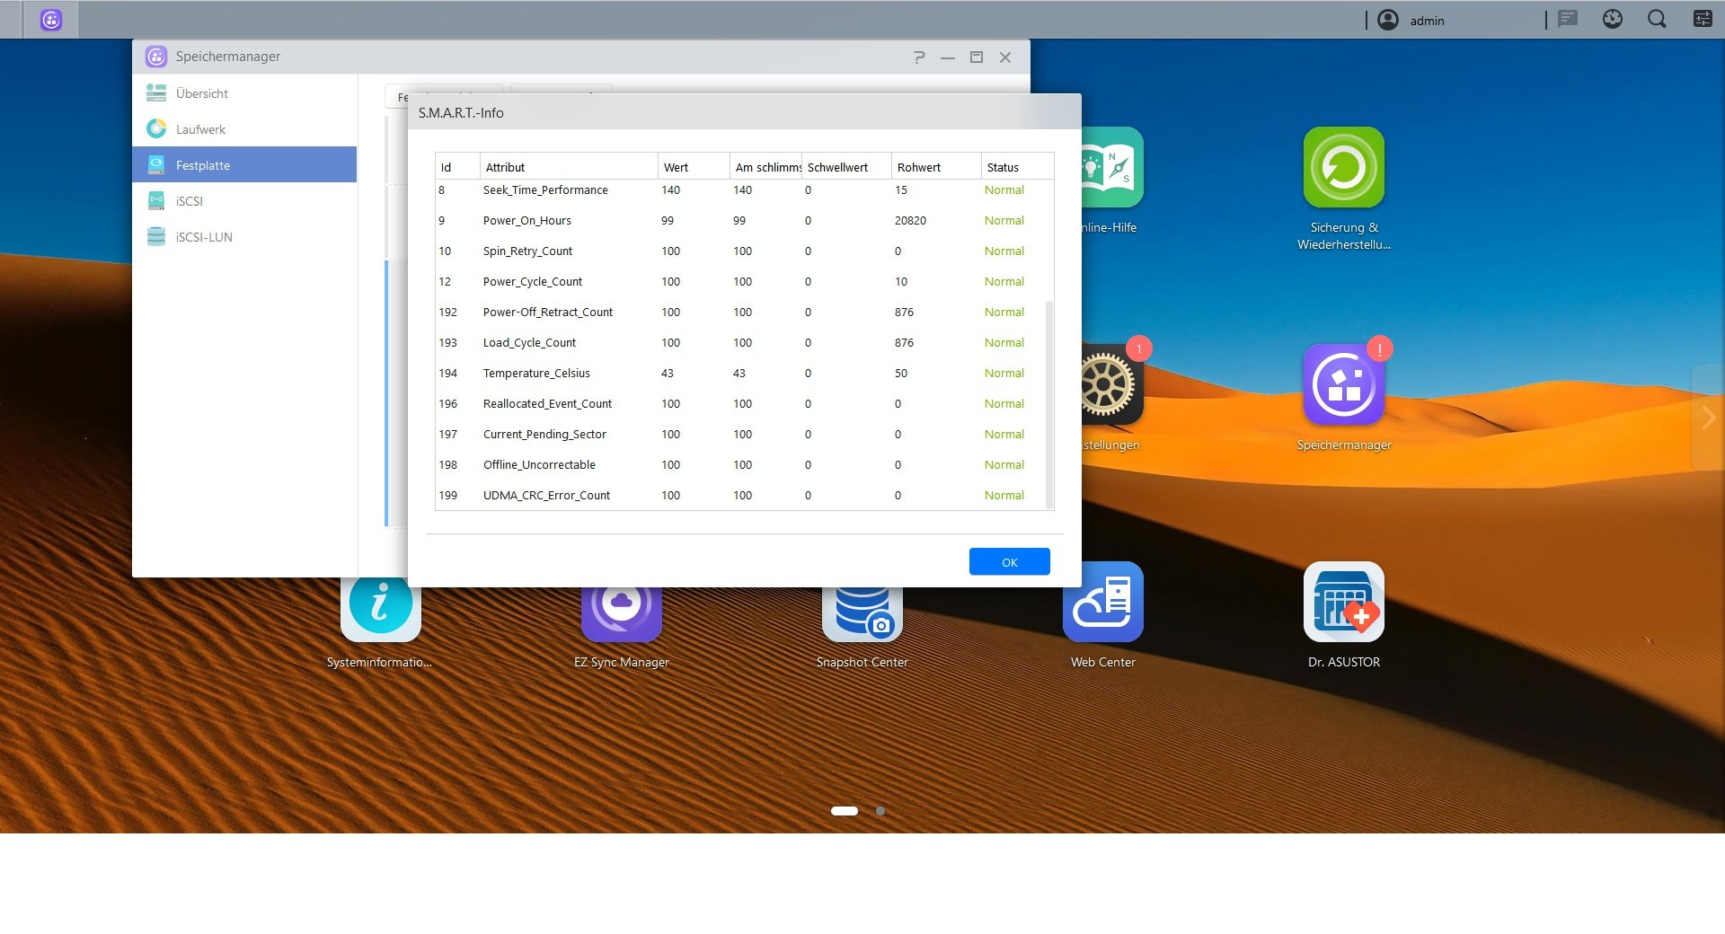The image size is (1725, 934).
Task: Open the search magnifier in top bar
Action: pos(1658,19)
